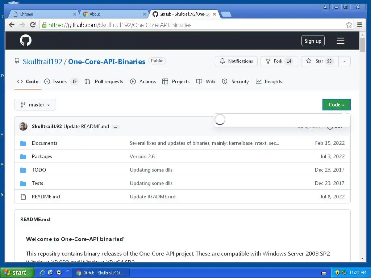
Task: Open the Actions tab
Action: point(143,81)
